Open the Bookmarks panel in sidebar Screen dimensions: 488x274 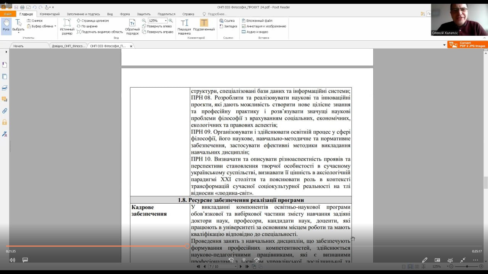[5, 65]
